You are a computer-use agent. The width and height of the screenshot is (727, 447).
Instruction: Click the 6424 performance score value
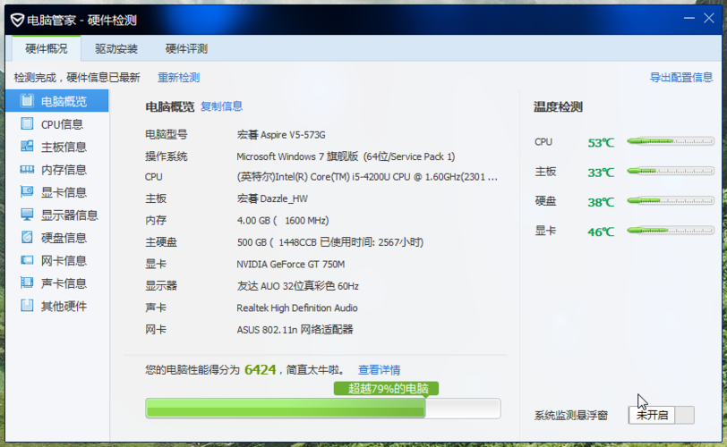coord(261,370)
